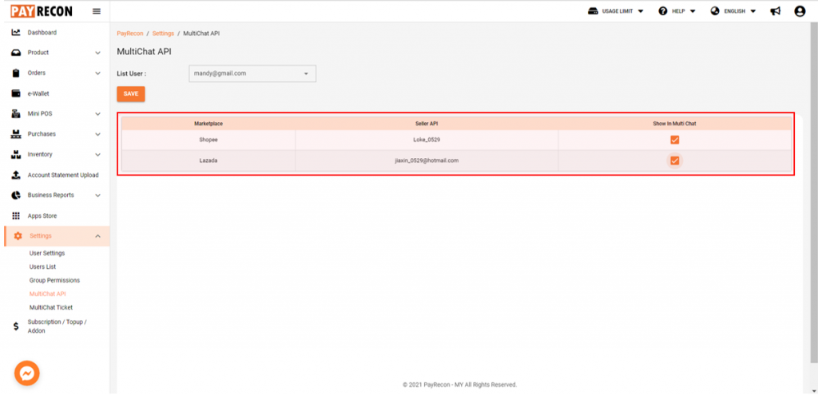Expand the Inventory chevron
This screenshot has width=818, height=395.
pyautogui.click(x=97, y=154)
